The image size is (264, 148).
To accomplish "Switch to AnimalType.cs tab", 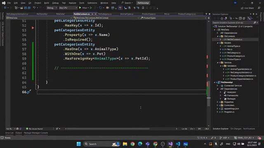I will coord(127,14).
